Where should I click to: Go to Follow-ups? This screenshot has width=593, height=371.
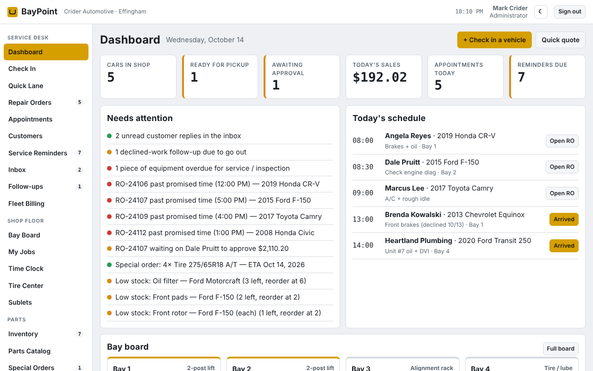[46, 186]
